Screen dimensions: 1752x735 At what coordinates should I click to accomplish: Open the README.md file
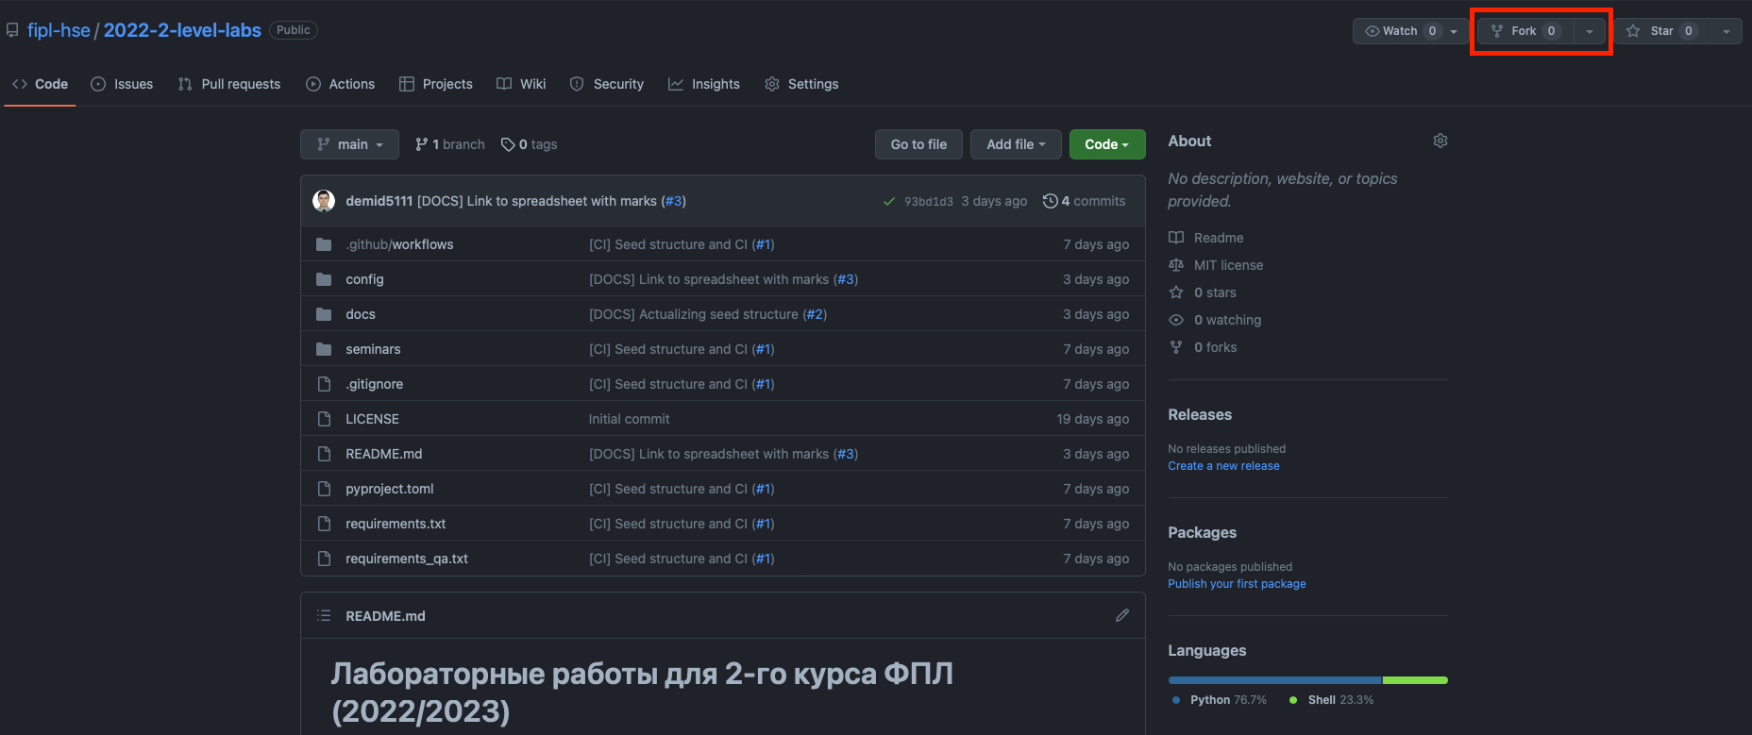pyautogui.click(x=383, y=454)
